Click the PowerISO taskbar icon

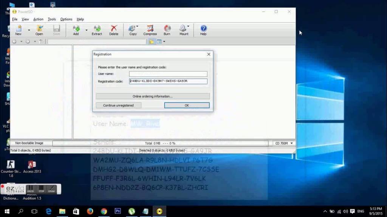tap(159, 211)
